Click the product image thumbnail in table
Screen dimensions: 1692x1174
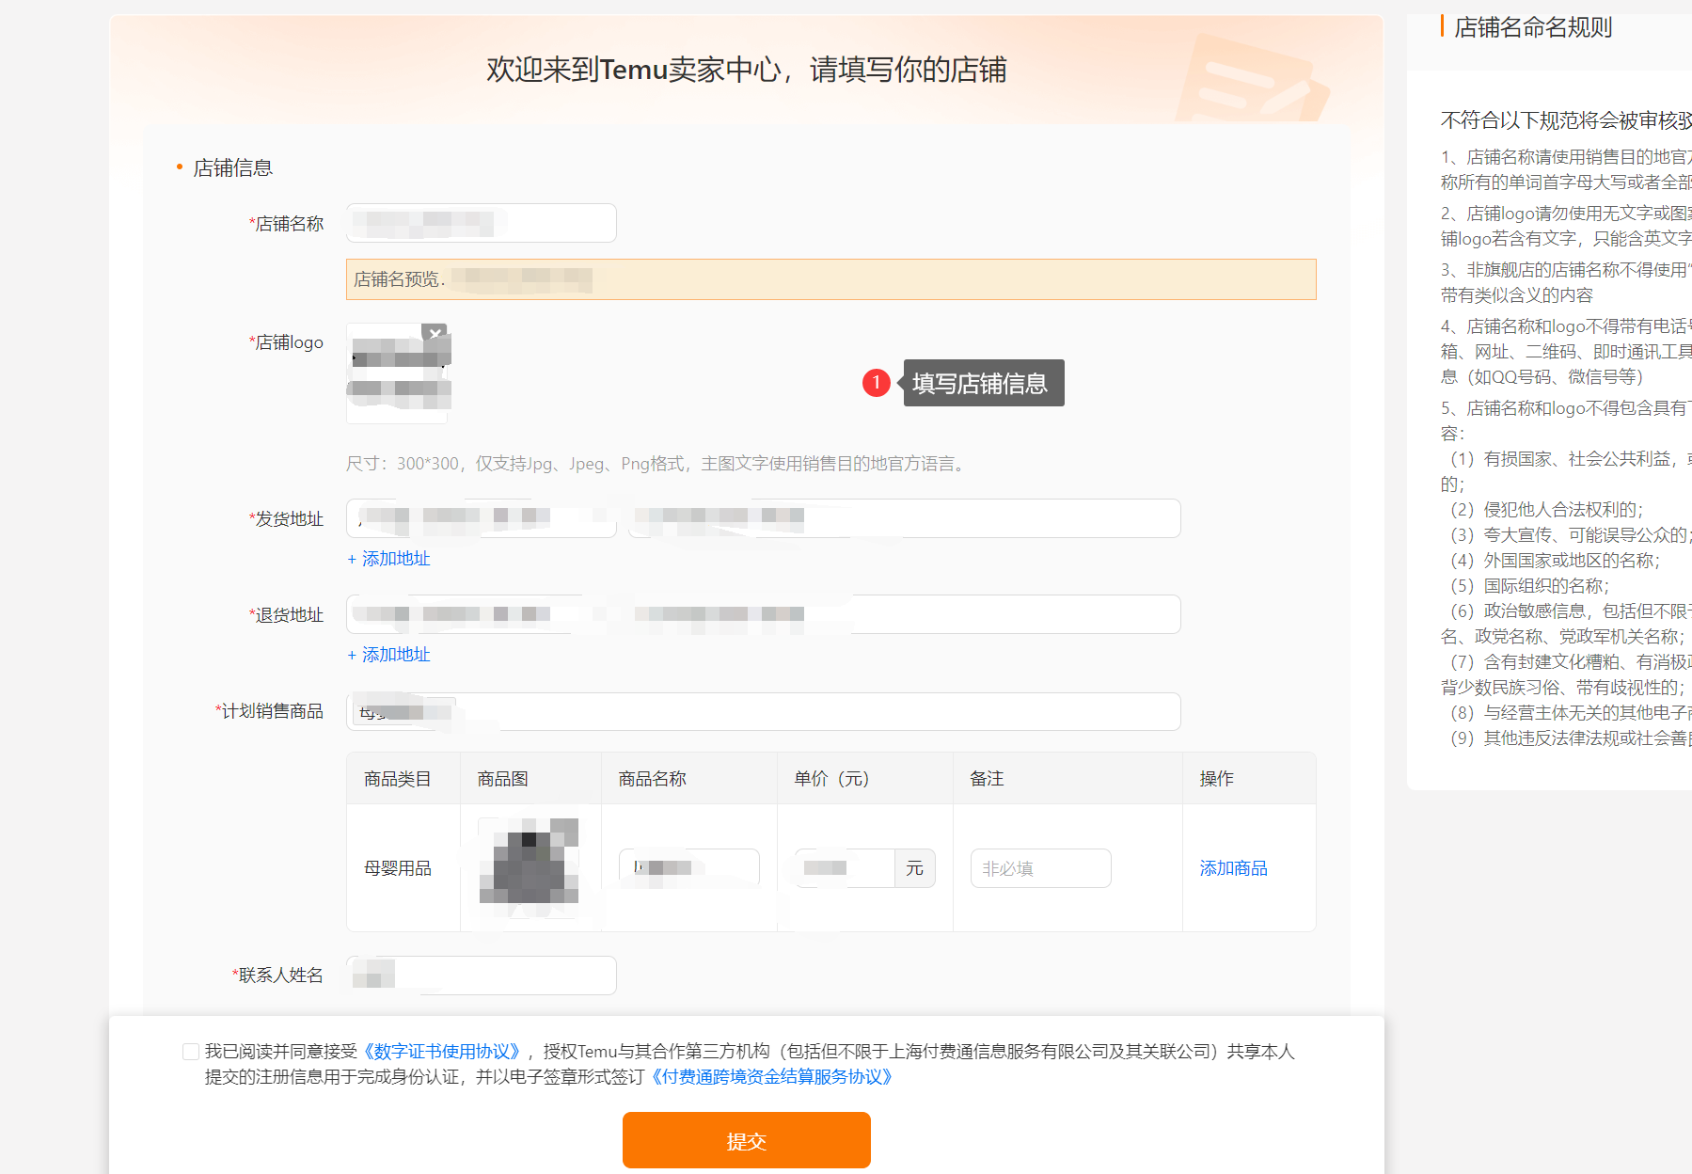click(x=529, y=866)
